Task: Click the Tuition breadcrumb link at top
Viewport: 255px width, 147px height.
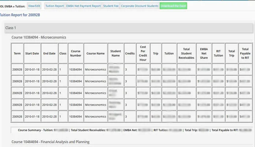Action: tap(20, 6)
